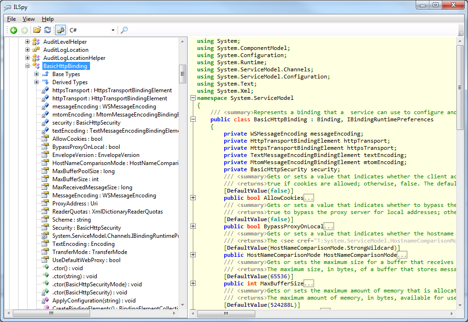
Task: Click the ApplyConfiguration method icon
Action: point(45,301)
